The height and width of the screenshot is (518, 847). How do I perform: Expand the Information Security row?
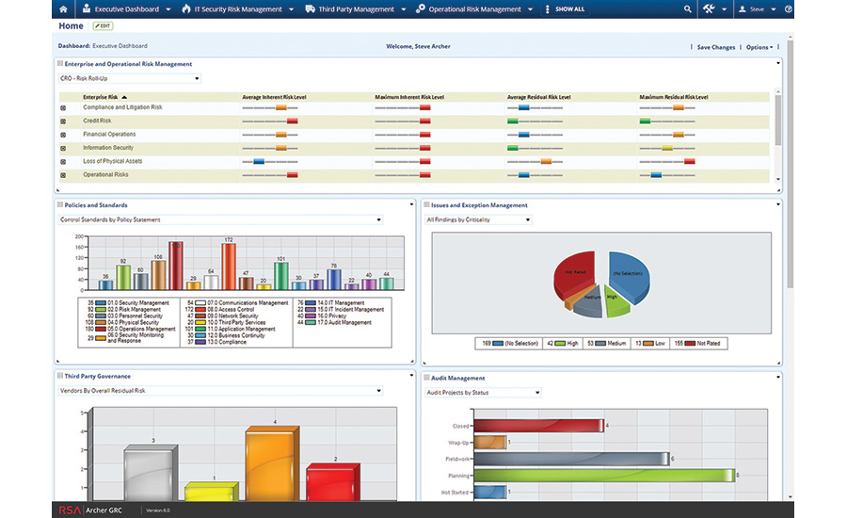point(63,148)
